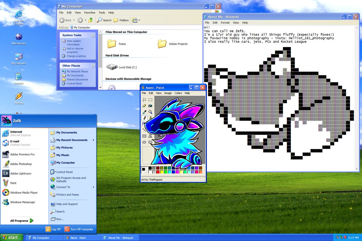Image resolution: width=362 pixels, height=241 pixels.
Task: Click Turn Off Computer button
Action: [79, 229]
